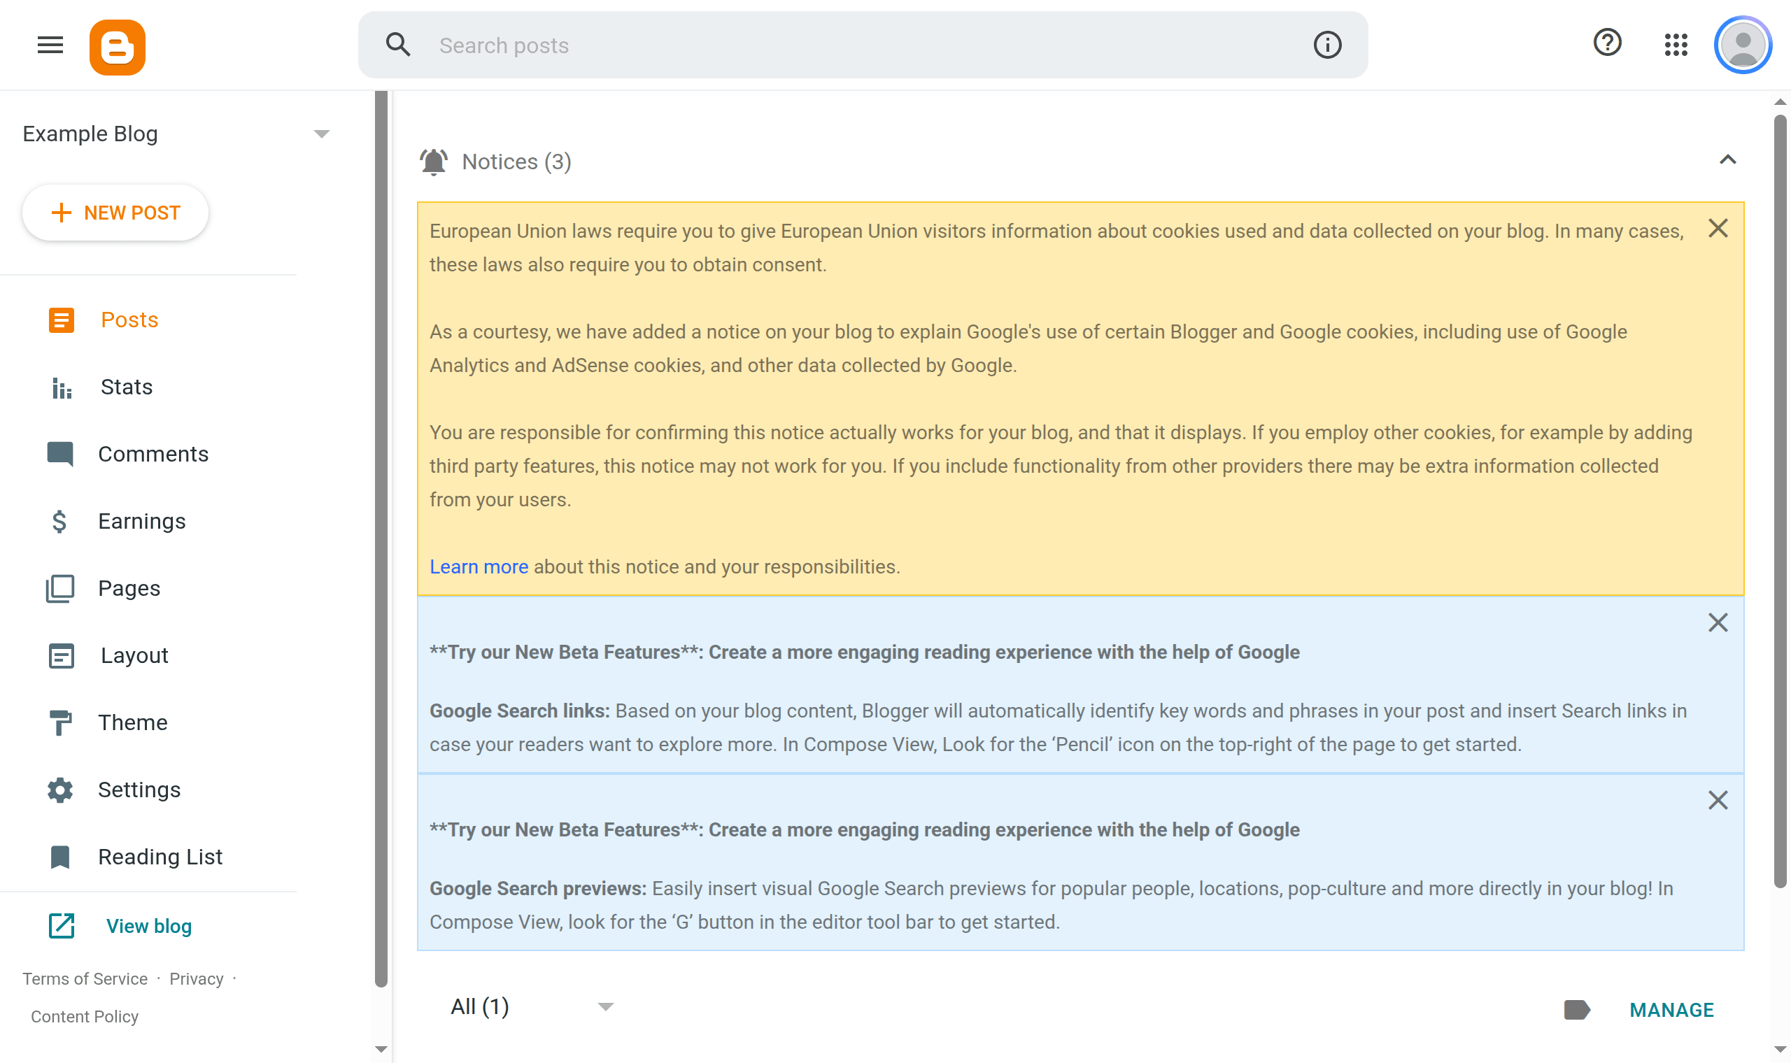Image resolution: width=1791 pixels, height=1063 pixels.
Task: Open the Privacy link
Action: tap(197, 979)
